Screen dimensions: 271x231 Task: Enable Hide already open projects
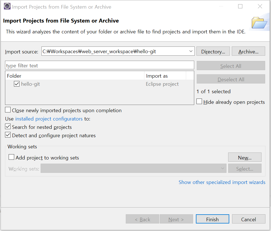(x=199, y=102)
